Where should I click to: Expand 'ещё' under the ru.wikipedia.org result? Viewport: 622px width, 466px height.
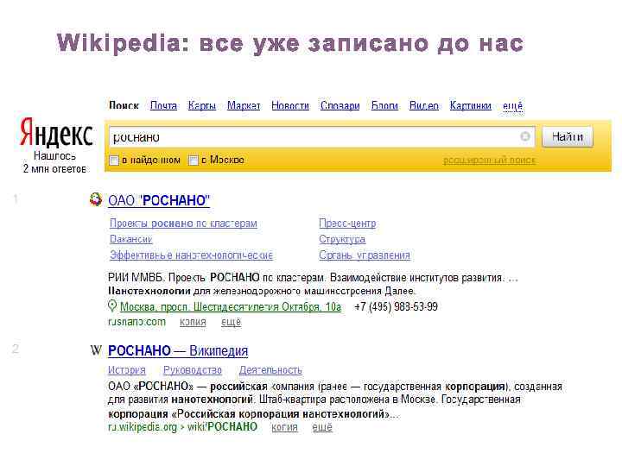tap(322, 427)
